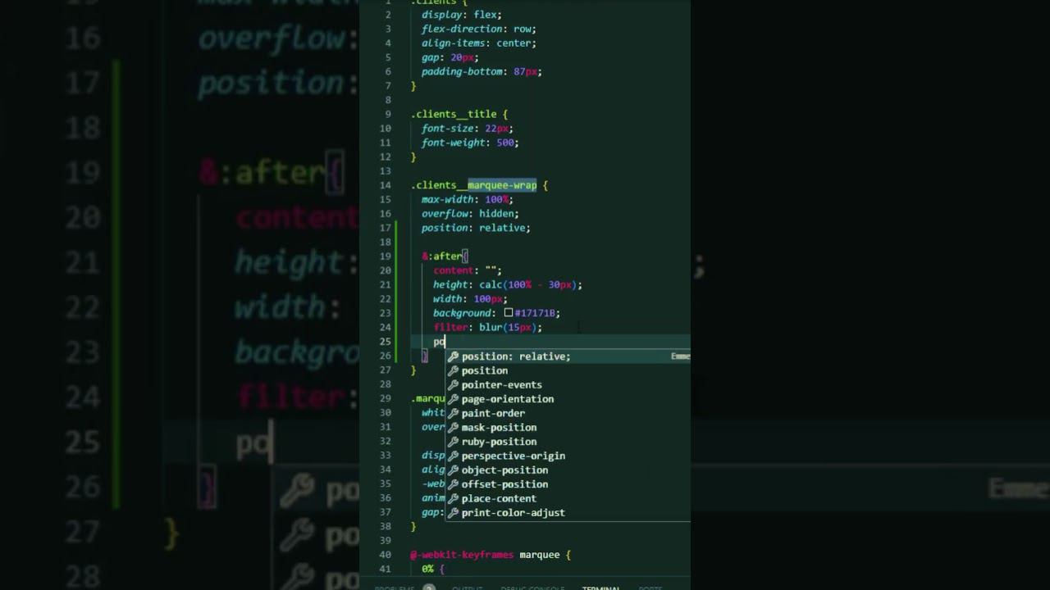The width and height of the screenshot is (1050, 590).
Task: Click the wrench icon beside 'position: relative;' suggestion
Action: (x=453, y=356)
